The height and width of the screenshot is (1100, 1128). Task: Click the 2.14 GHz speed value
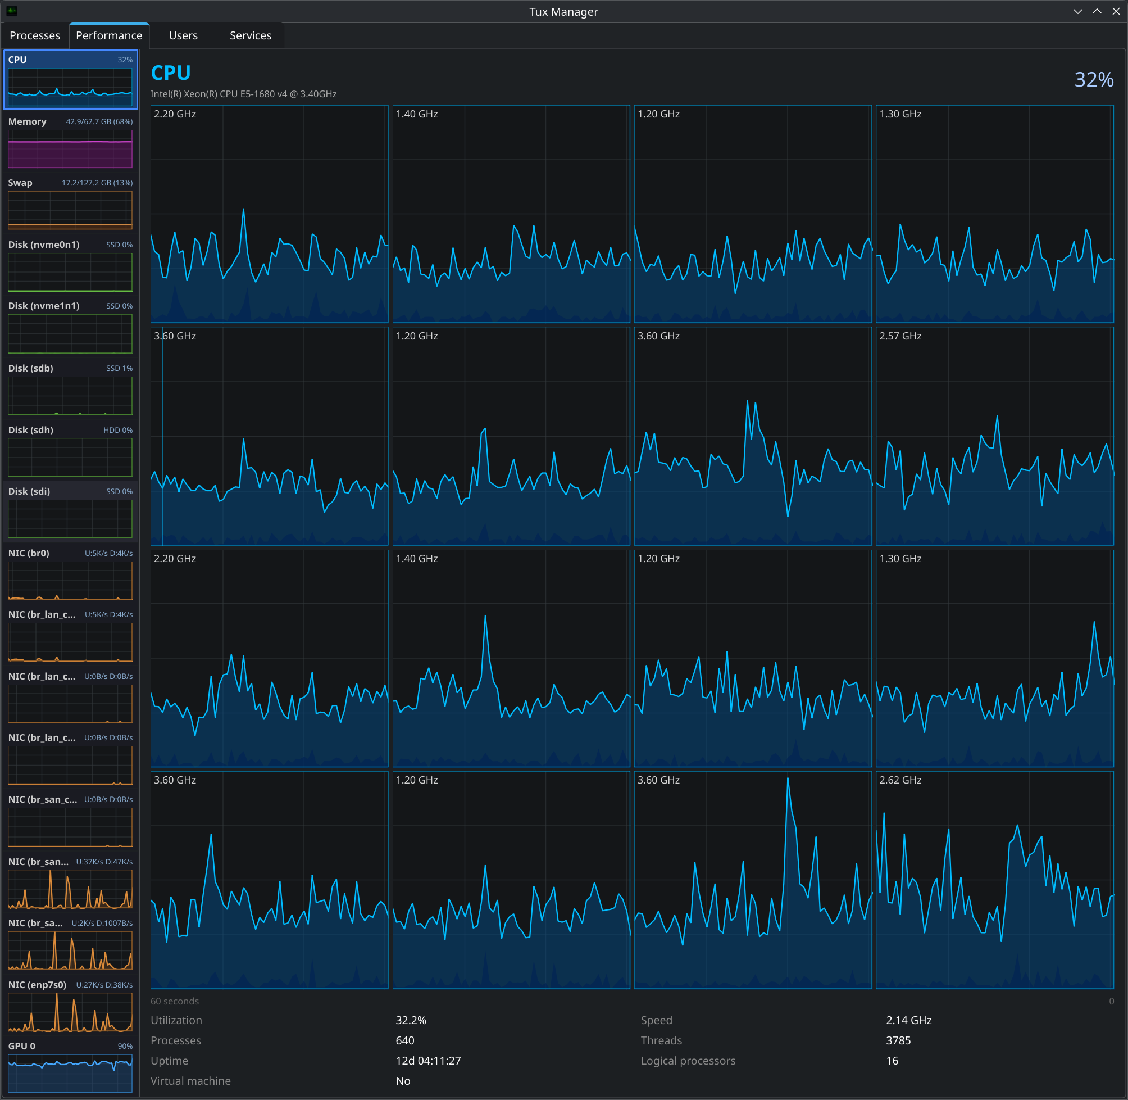pyautogui.click(x=908, y=1020)
